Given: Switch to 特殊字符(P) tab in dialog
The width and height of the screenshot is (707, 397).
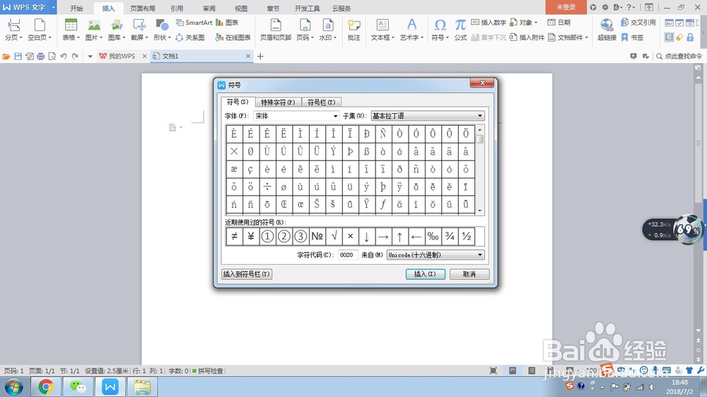Looking at the screenshot, I should tap(278, 102).
